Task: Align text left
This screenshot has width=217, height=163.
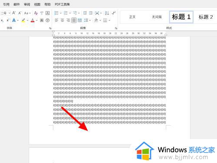Action: (56, 20)
